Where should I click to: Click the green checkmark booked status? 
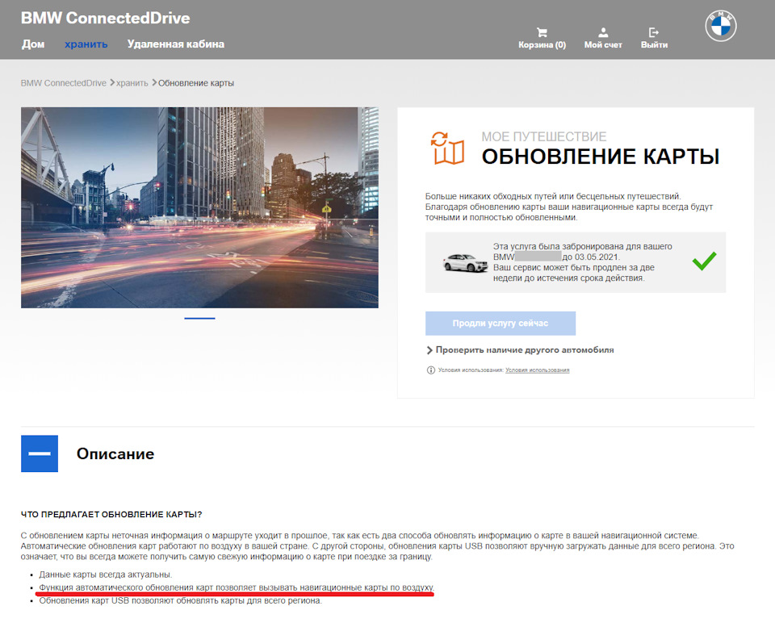(704, 261)
